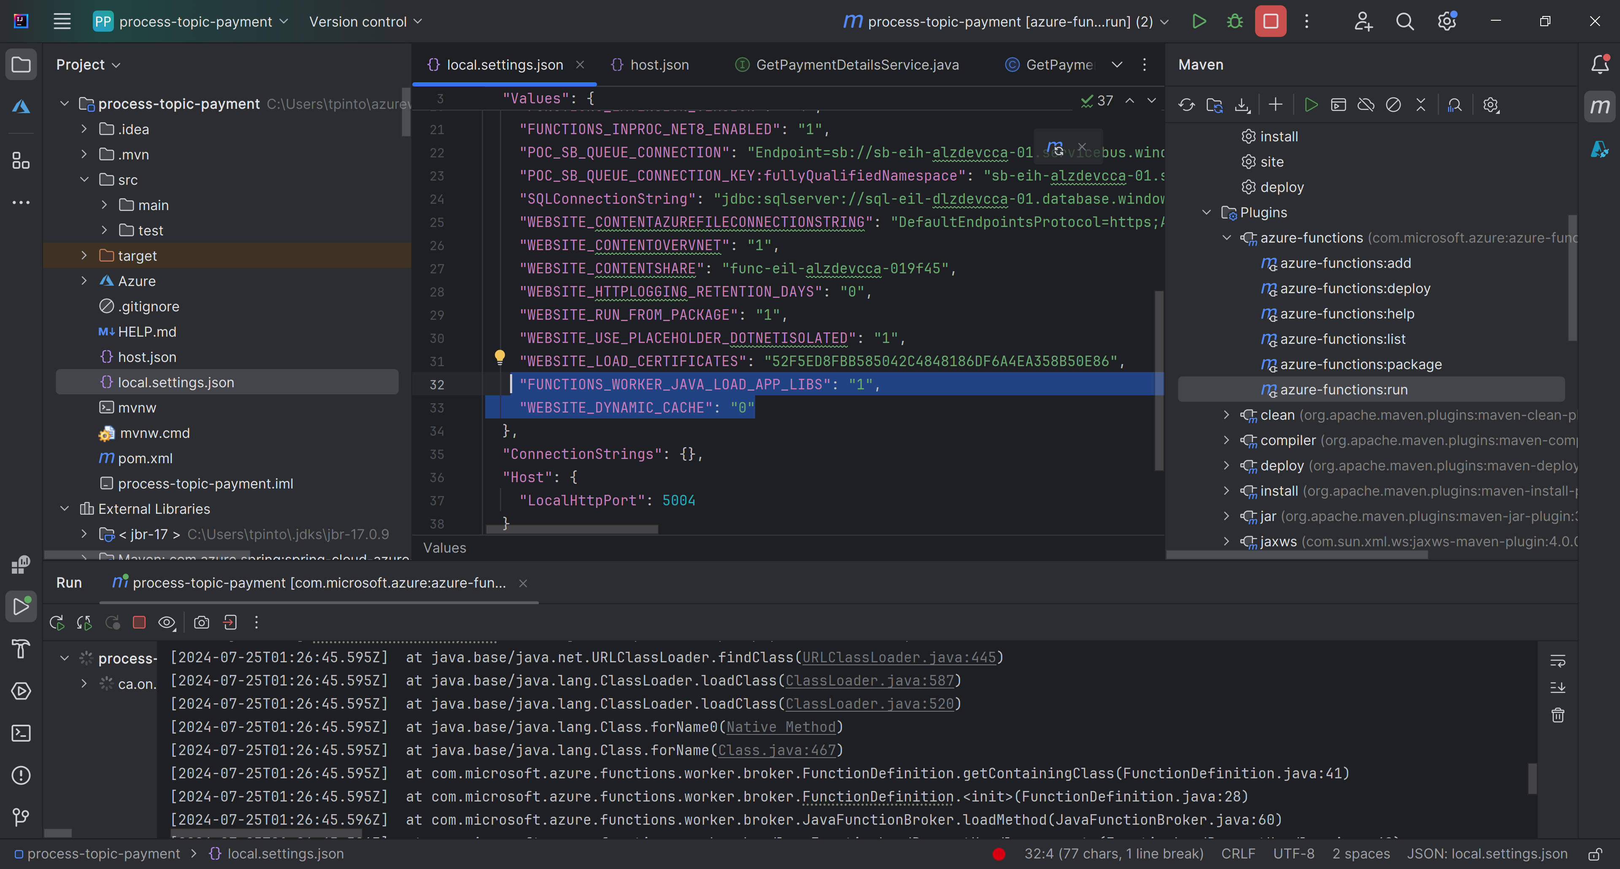Close local.settings.json tab
Screen dimensions: 1620x869
(580, 64)
